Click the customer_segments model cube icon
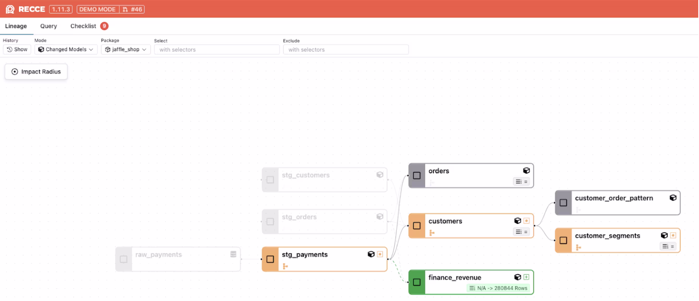This screenshot has height=301, width=699. 664,235
